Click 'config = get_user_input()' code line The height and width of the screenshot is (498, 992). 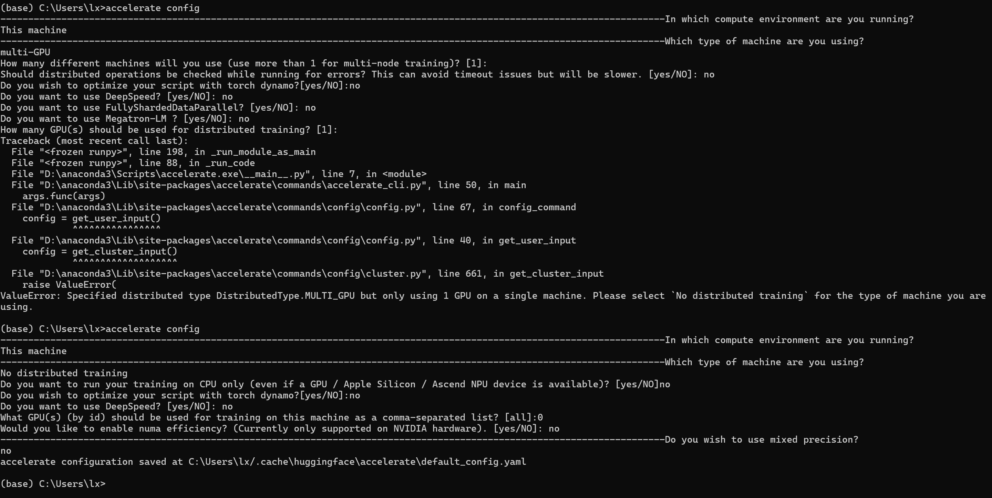(x=91, y=218)
